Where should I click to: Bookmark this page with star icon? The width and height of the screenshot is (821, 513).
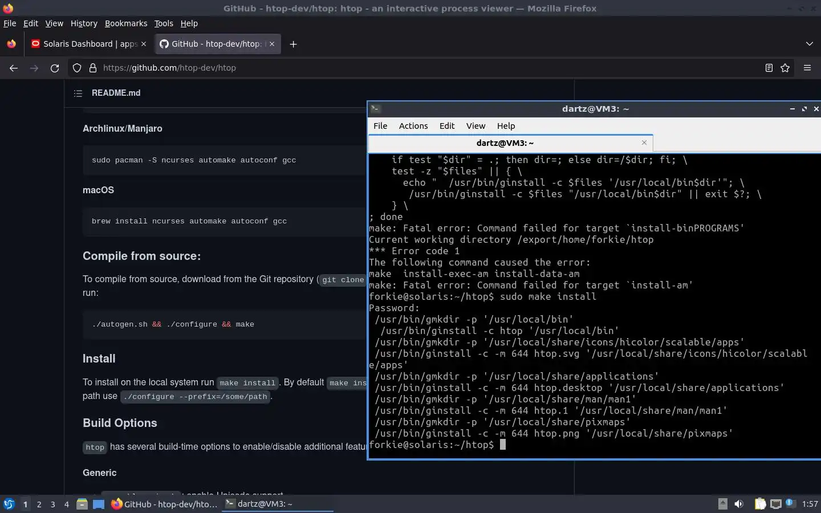point(785,68)
